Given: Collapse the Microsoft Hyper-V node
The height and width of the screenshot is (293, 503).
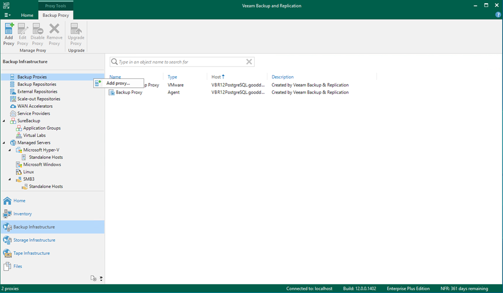Looking at the screenshot, I should point(10,150).
